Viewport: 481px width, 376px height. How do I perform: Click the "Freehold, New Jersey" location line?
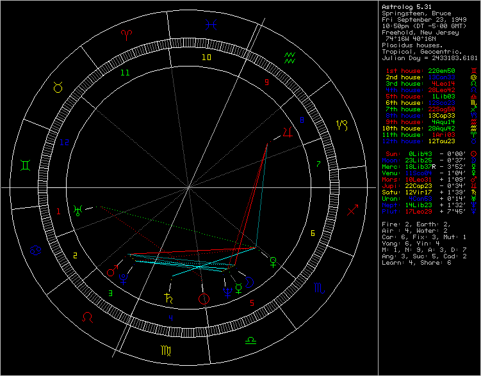[x=420, y=33]
